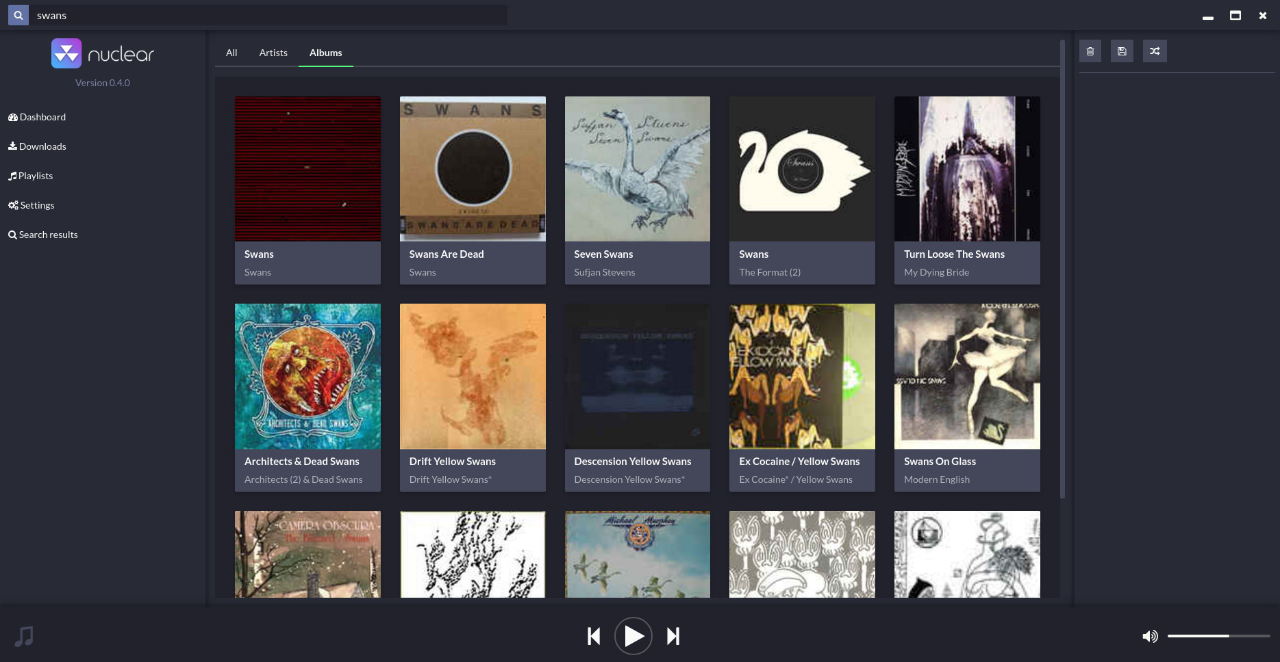Screen dimensions: 1280x662
Task: Click the Playlists music note icon
Action: (12, 176)
